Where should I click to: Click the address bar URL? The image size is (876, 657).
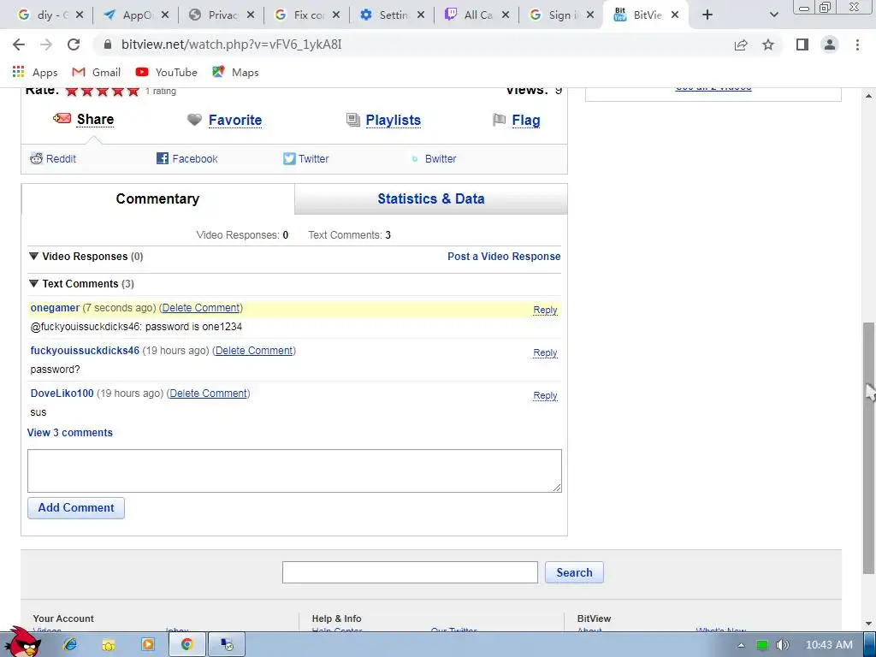click(x=231, y=44)
